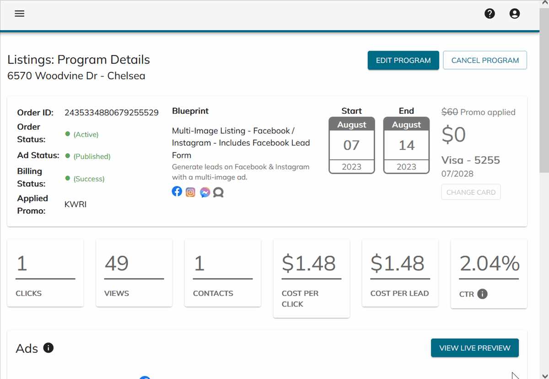Viewport: 549px width, 379px height.
Task: Click the Clicks metric card
Action: [x=45, y=273]
